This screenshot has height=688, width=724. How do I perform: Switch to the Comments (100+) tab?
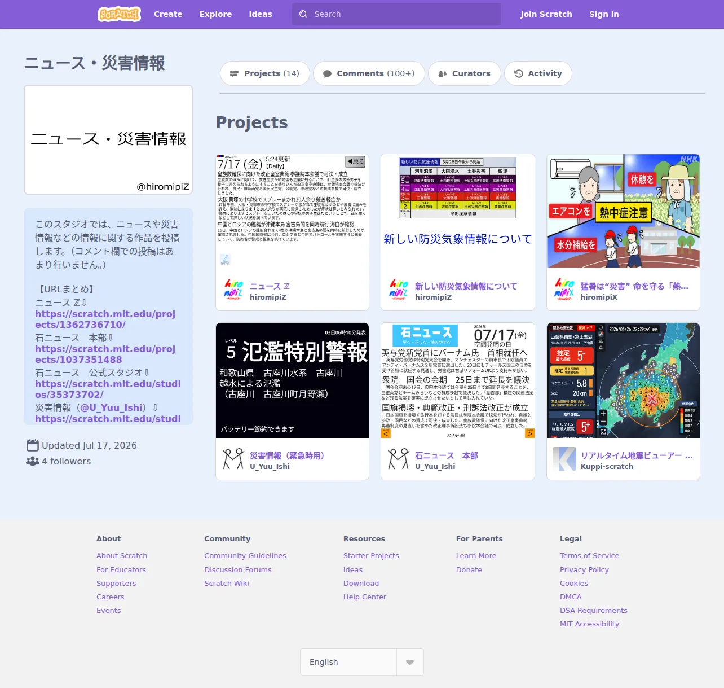point(369,73)
